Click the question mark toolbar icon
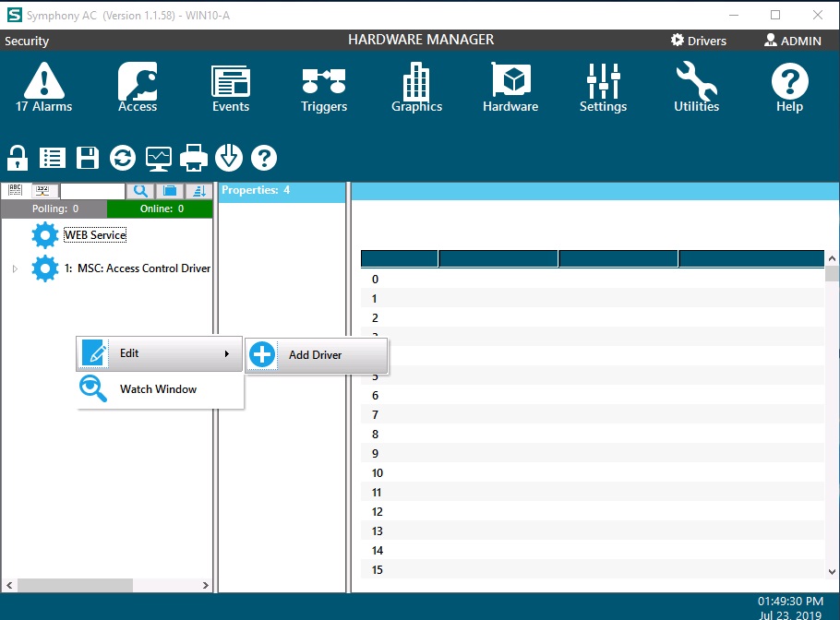This screenshot has height=620, width=840. [264, 158]
